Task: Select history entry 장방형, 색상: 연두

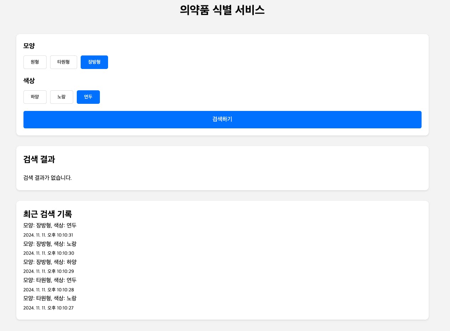Action: [50, 225]
